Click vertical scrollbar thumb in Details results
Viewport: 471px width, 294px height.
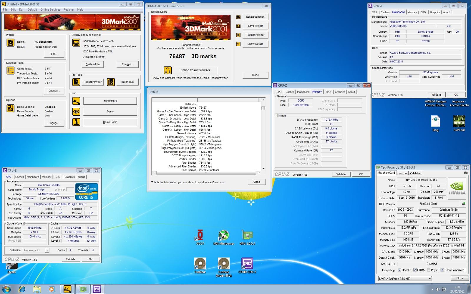[x=263, y=108]
